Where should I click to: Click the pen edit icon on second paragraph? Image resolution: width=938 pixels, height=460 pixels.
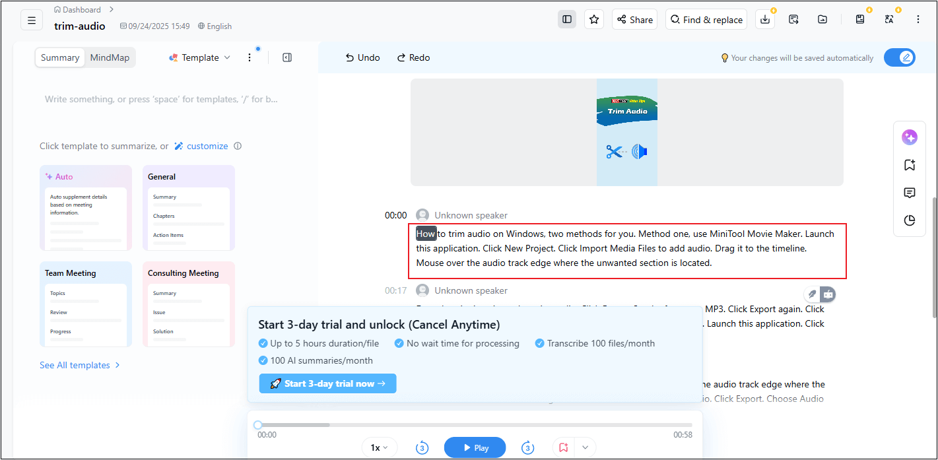tap(812, 294)
